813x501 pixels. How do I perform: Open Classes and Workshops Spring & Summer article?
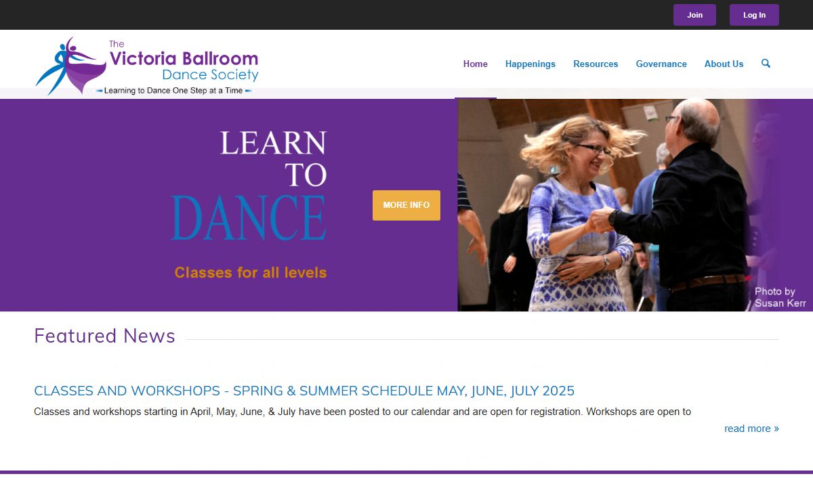pos(304,391)
